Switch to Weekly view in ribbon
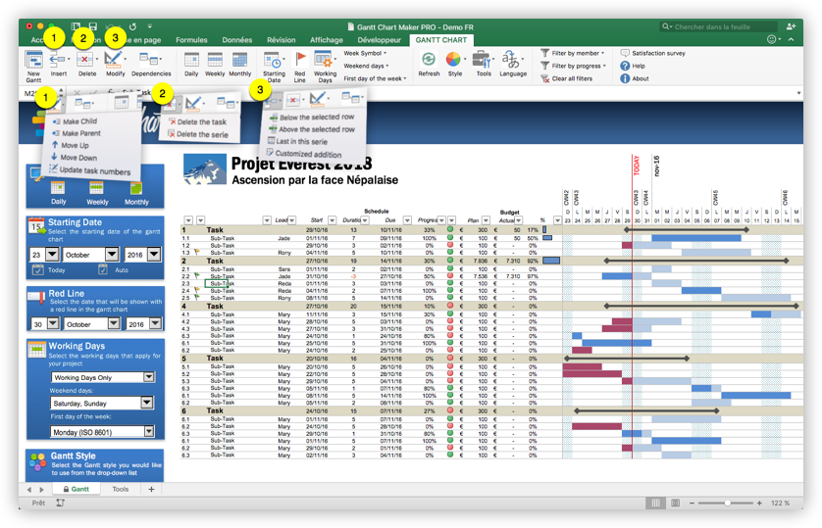This screenshot has width=822, height=528. (215, 60)
